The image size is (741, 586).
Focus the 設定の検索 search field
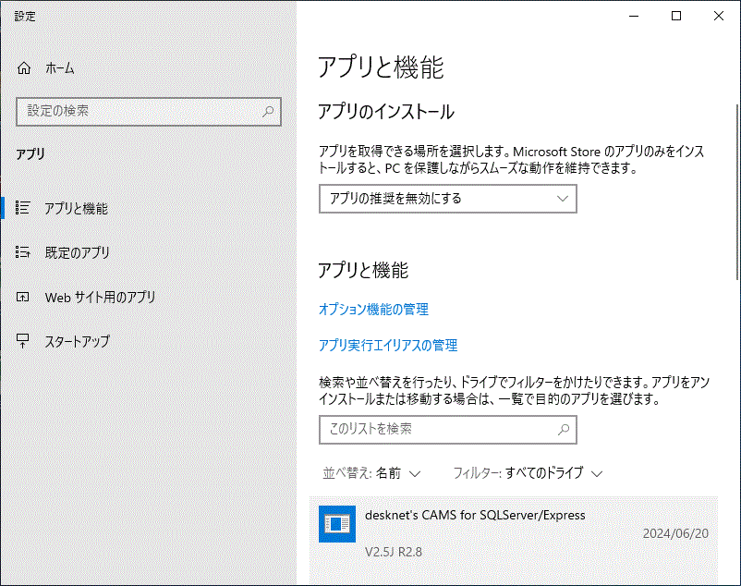pos(149,112)
